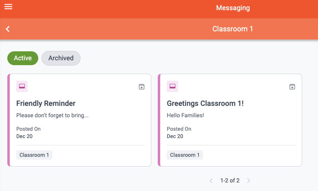Click Classroom 1 tag on Greetings card
Screen dimensions: 318x191
pyautogui.click(x=185, y=155)
